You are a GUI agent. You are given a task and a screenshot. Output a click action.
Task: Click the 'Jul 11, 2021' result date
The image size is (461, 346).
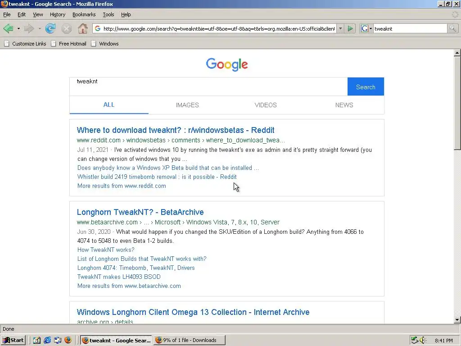[93, 150]
